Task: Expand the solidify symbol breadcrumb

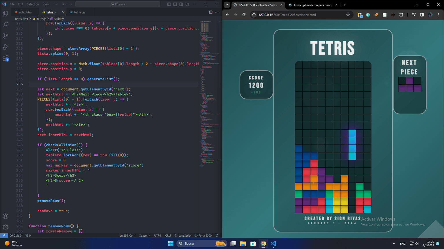Action: (x=57, y=19)
